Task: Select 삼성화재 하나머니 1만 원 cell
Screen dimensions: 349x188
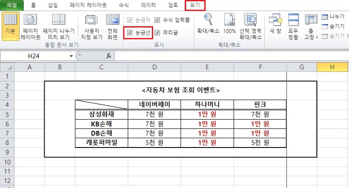Action: [x=207, y=114]
